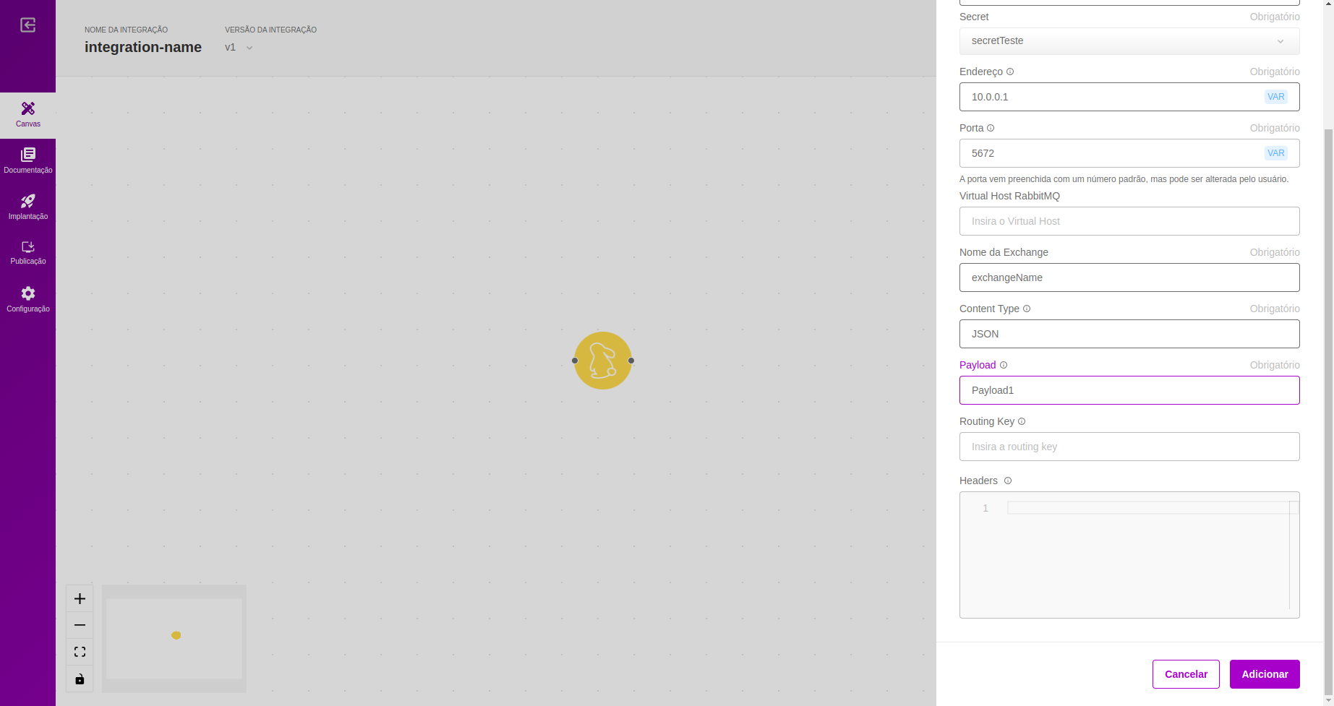Click the port default number hint text
This screenshot has width=1334, height=706.
coord(1124,179)
